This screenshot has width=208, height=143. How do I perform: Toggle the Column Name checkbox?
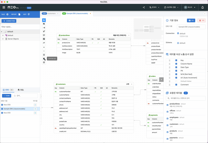coord(176,64)
